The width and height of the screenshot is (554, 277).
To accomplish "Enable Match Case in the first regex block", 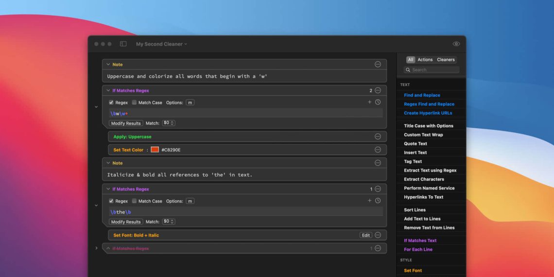I will coord(135,103).
